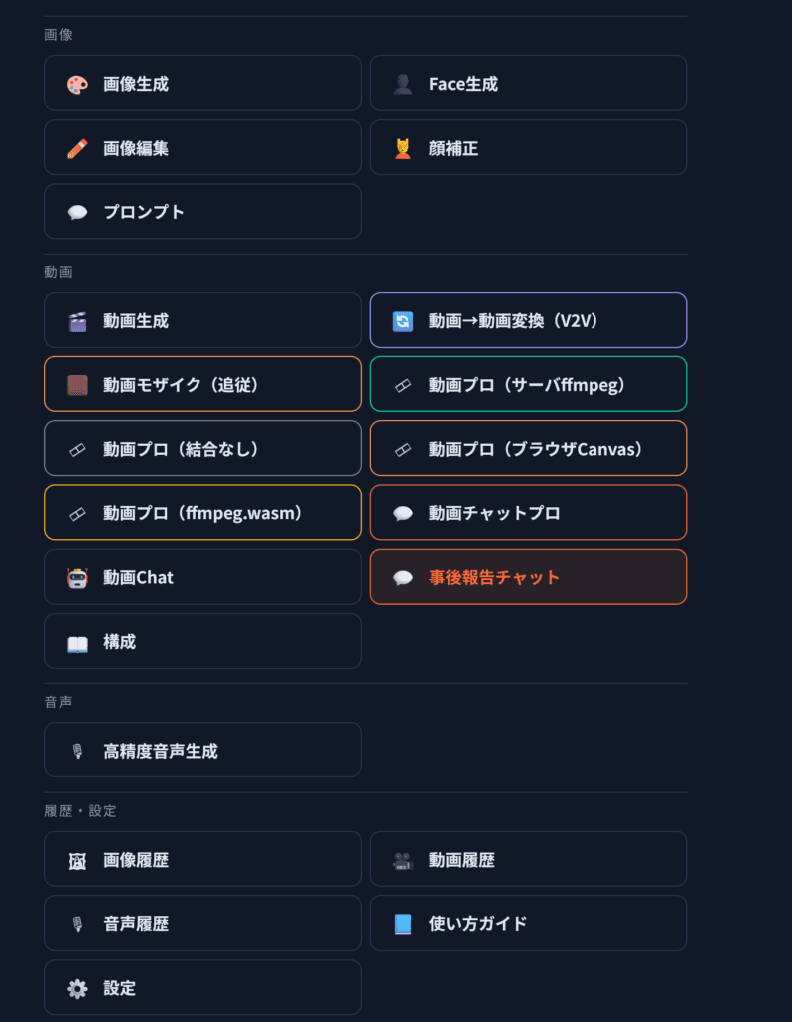This screenshot has width=792, height=1022.
Task: Open 動画プロ（ブラウザCanvas）
Action: pyautogui.click(x=528, y=449)
